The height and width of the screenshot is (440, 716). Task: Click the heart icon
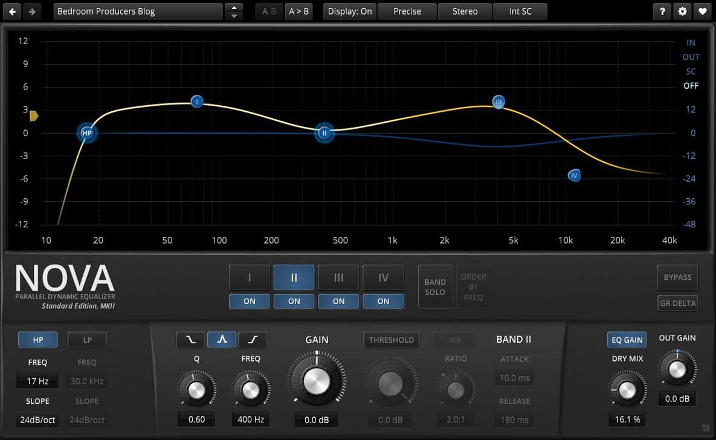[702, 11]
